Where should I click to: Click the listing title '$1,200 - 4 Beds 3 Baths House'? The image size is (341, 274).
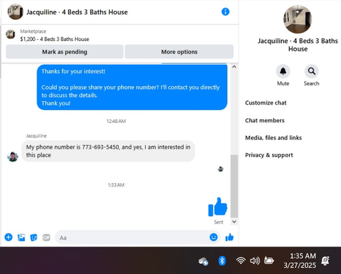click(55, 39)
